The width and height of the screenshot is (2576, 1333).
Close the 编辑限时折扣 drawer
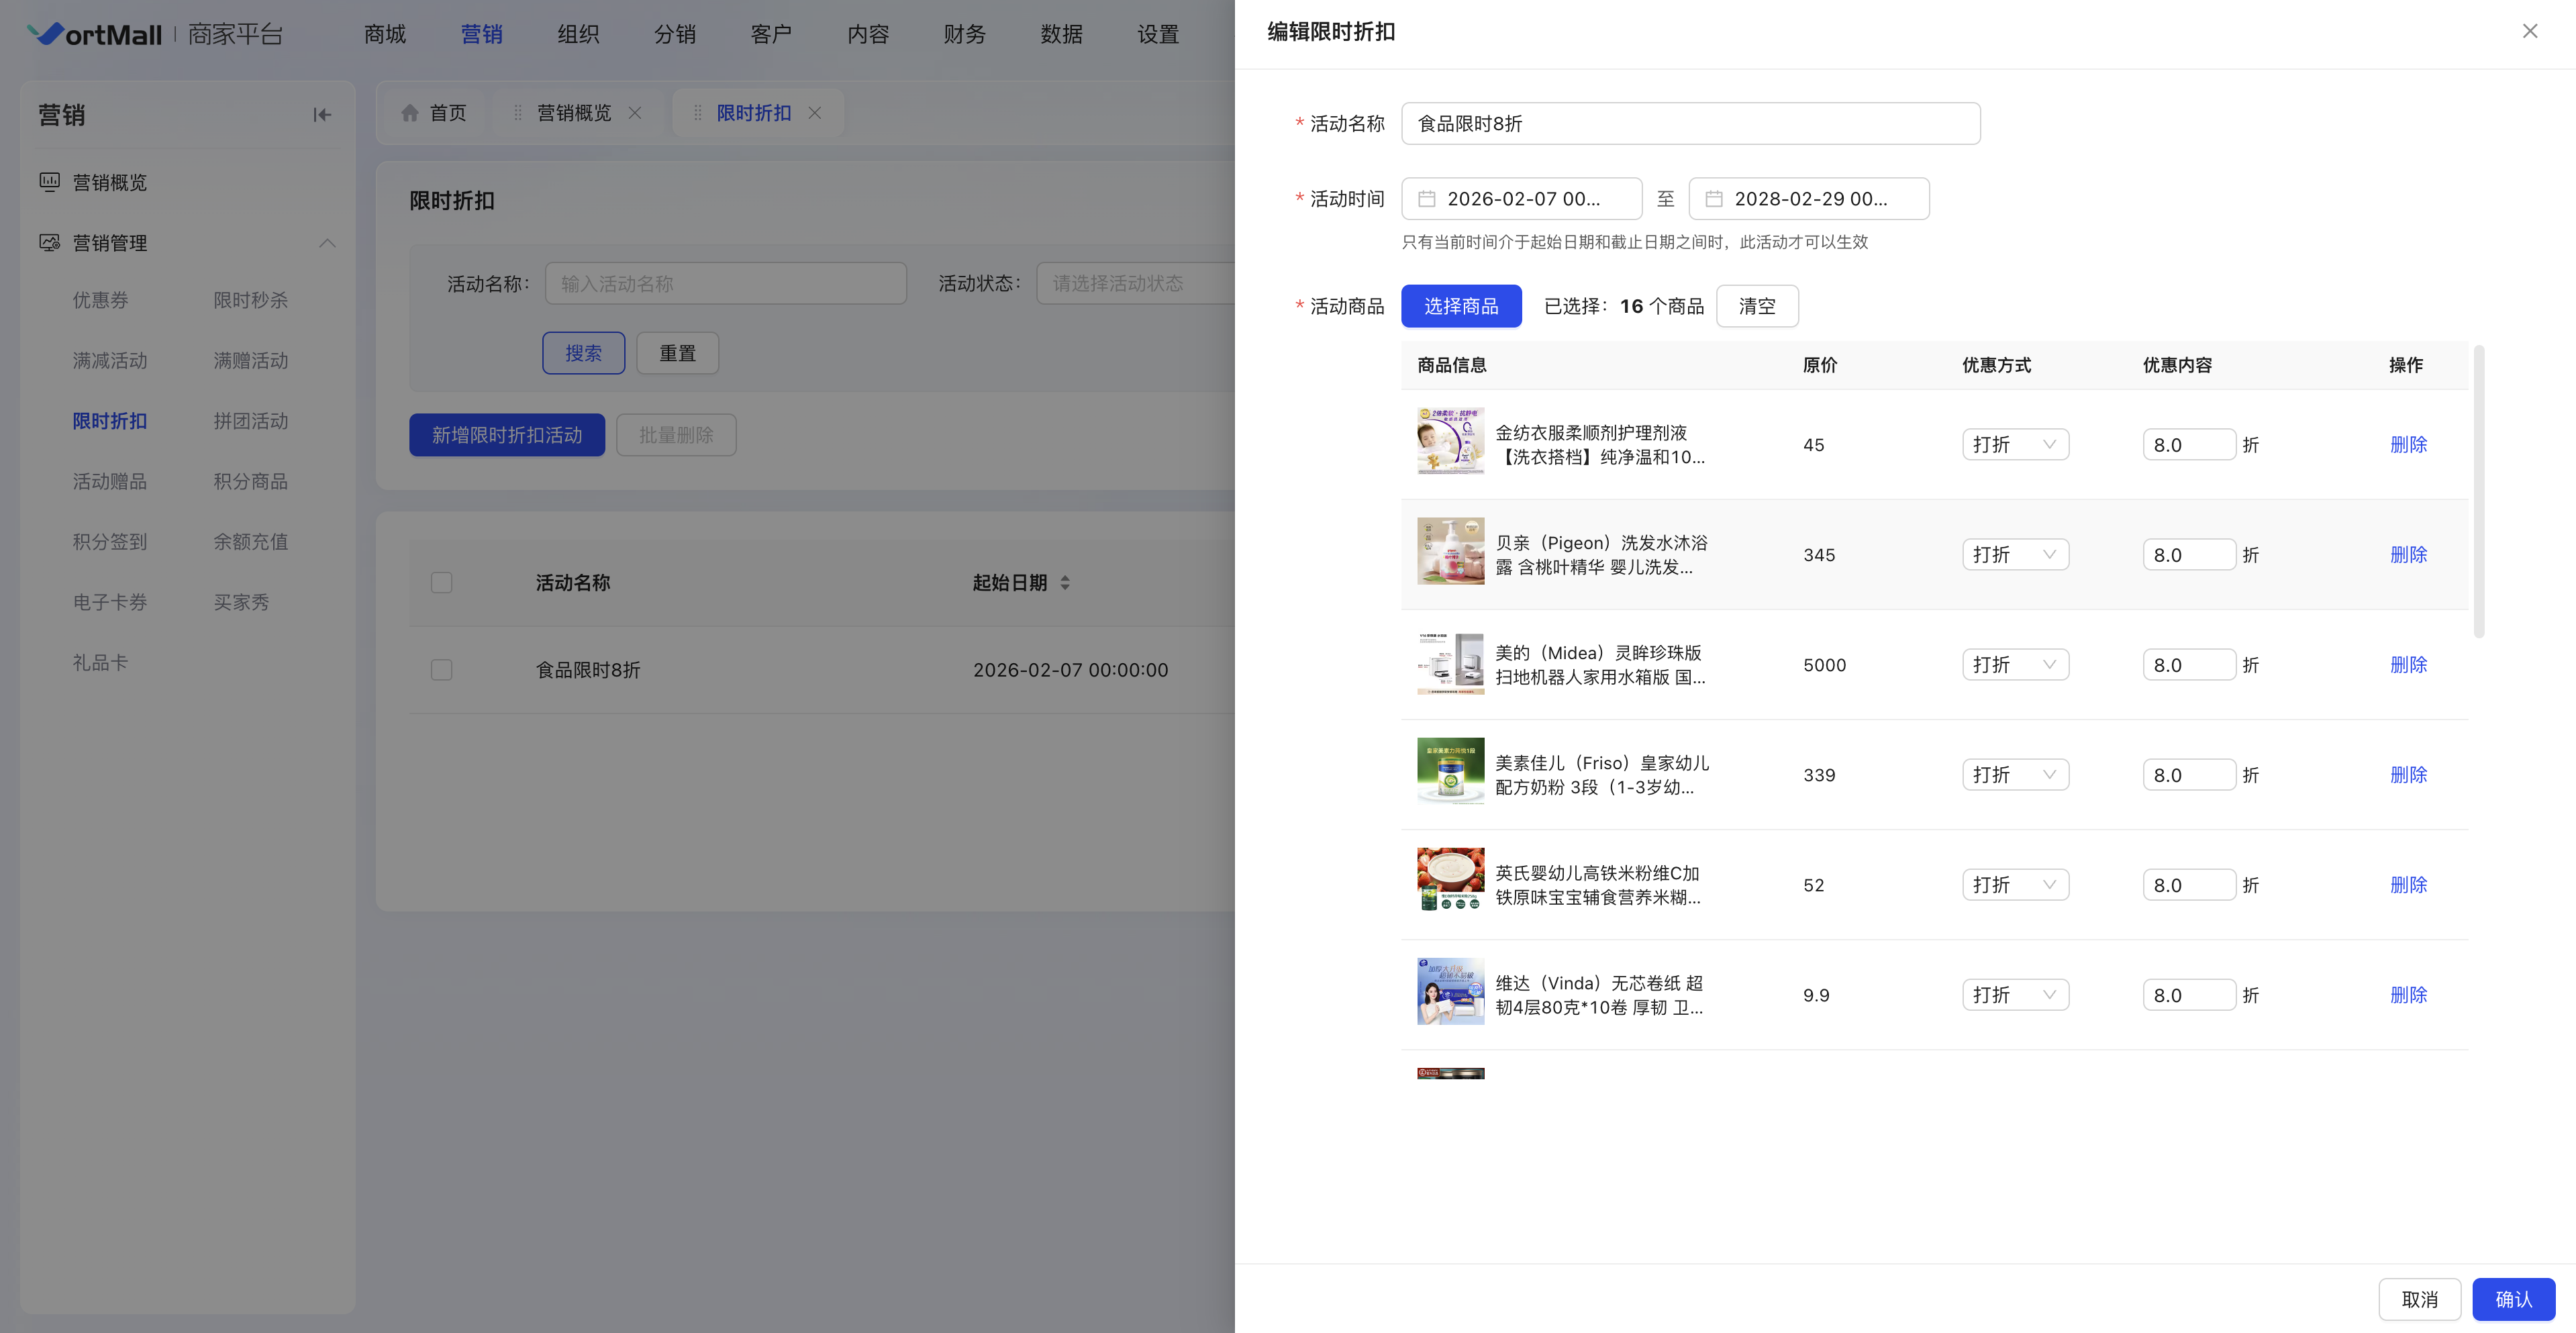2530,31
